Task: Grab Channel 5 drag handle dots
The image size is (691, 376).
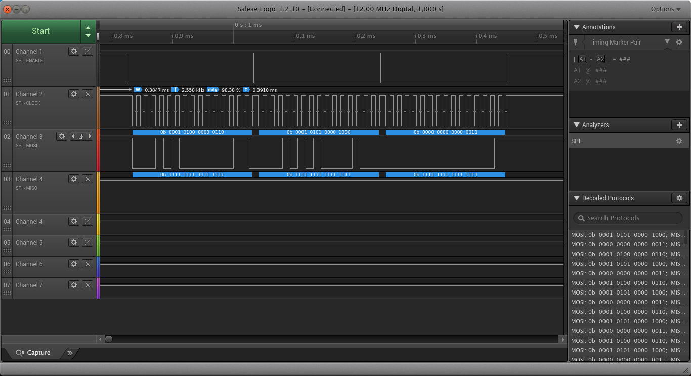Action: pos(7,250)
